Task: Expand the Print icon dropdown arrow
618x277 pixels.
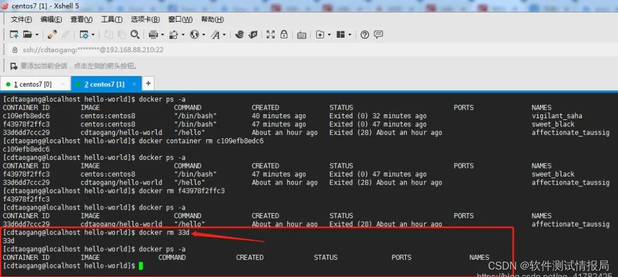Action: (163, 35)
